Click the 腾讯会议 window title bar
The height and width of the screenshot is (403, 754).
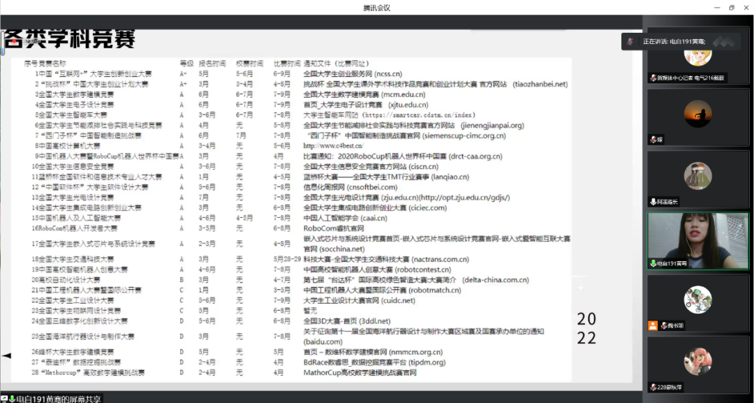(377, 8)
